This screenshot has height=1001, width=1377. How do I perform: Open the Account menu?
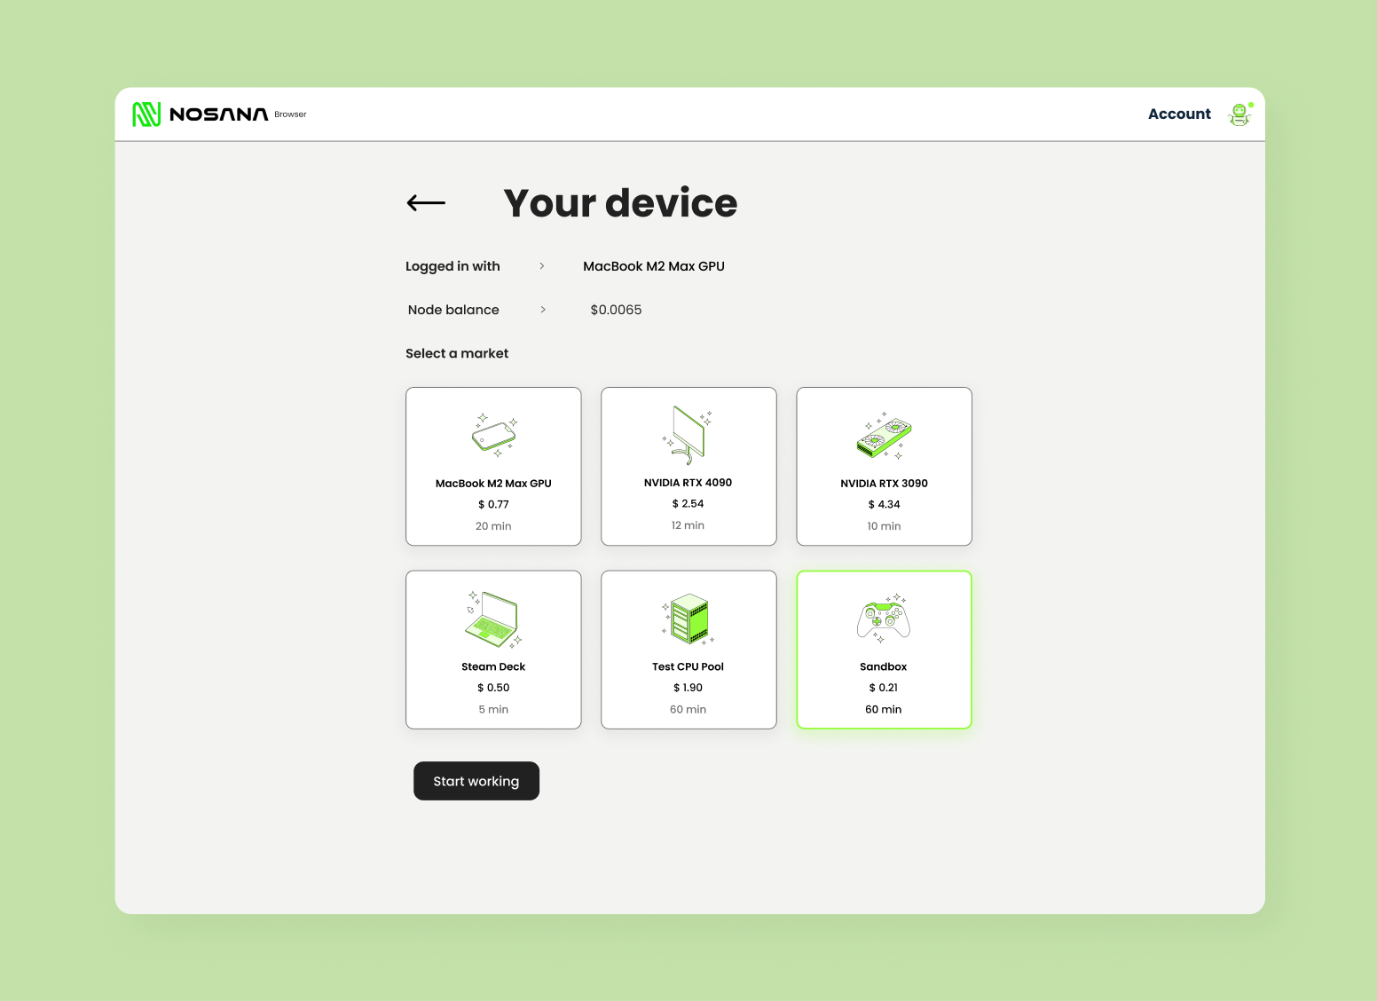[1179, 114]
